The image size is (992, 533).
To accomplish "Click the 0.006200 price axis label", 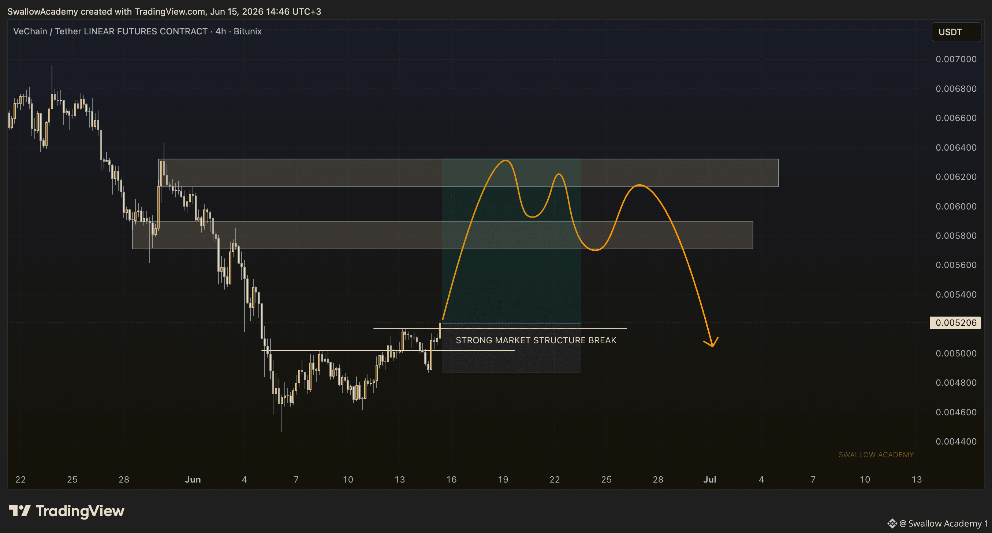I will pos(956,177).
